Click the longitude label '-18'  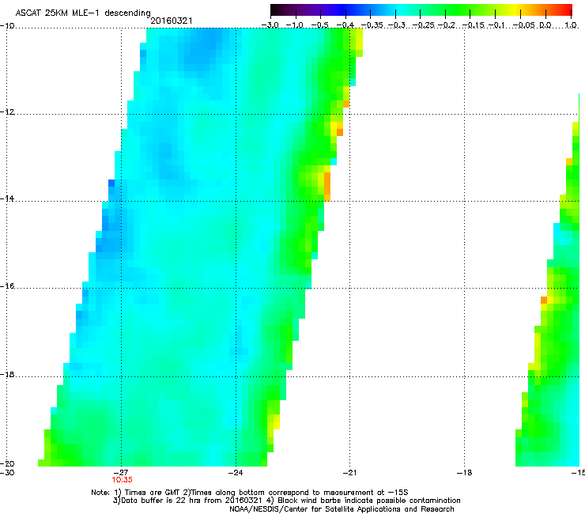(464, 472)
